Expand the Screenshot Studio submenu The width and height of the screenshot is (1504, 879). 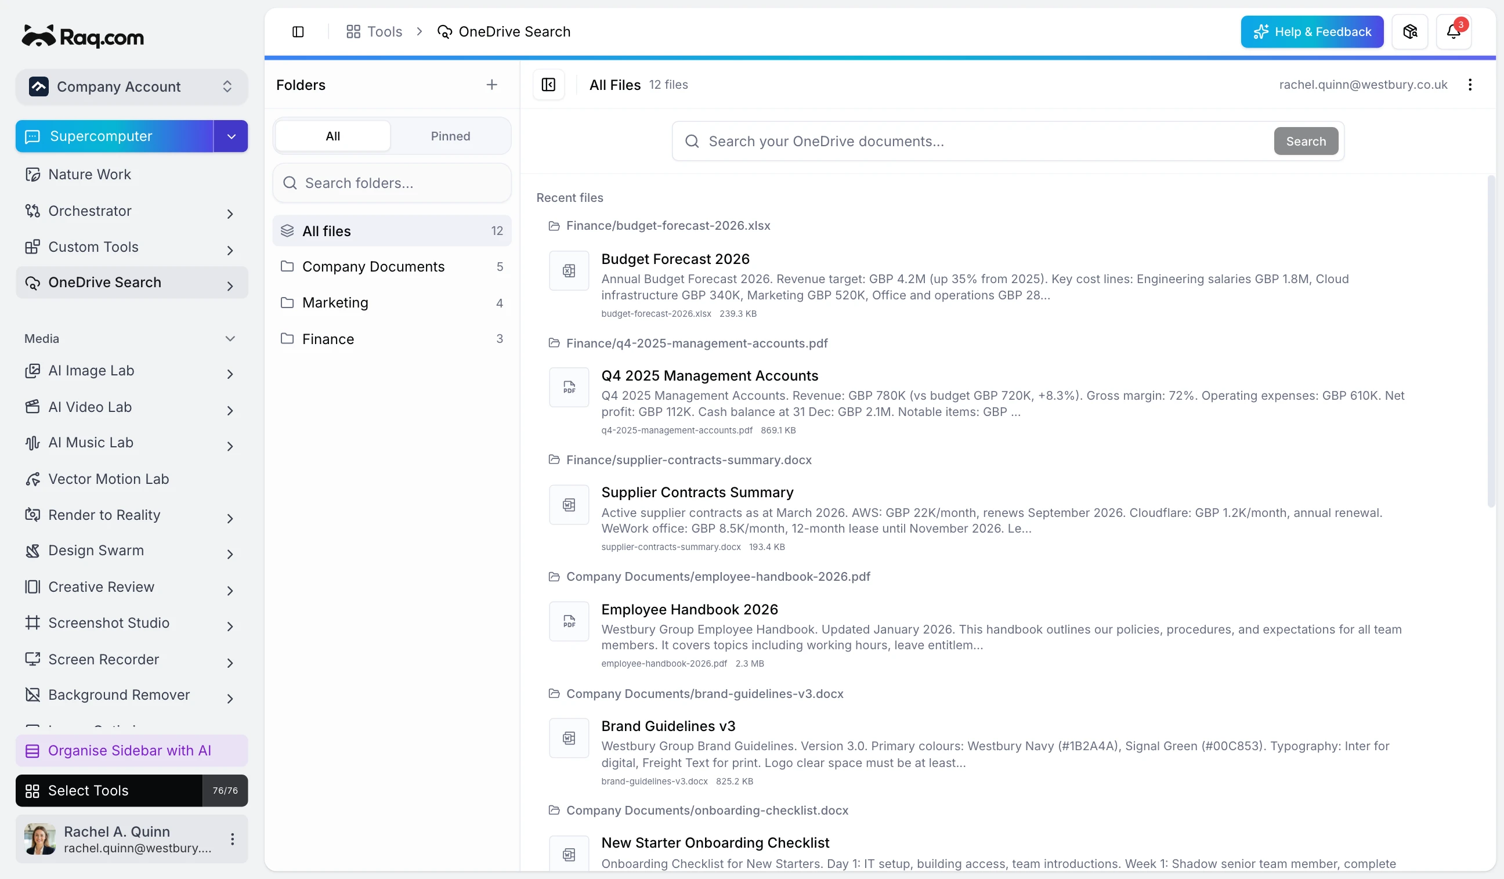pyautogui.click(x=230, y=626)
